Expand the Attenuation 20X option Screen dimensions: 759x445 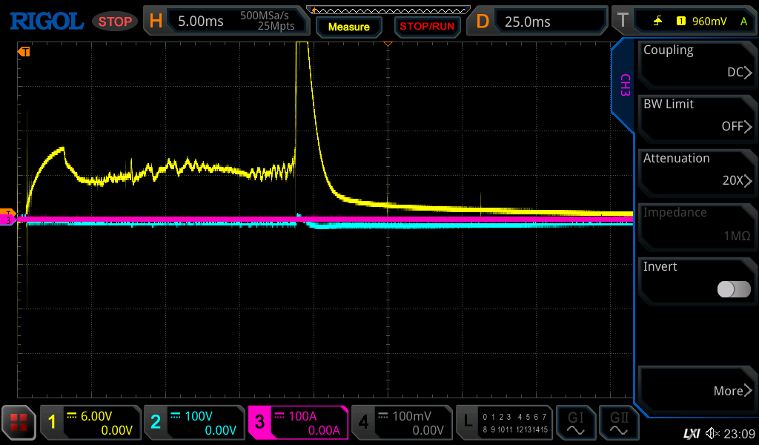coord(697,171)
